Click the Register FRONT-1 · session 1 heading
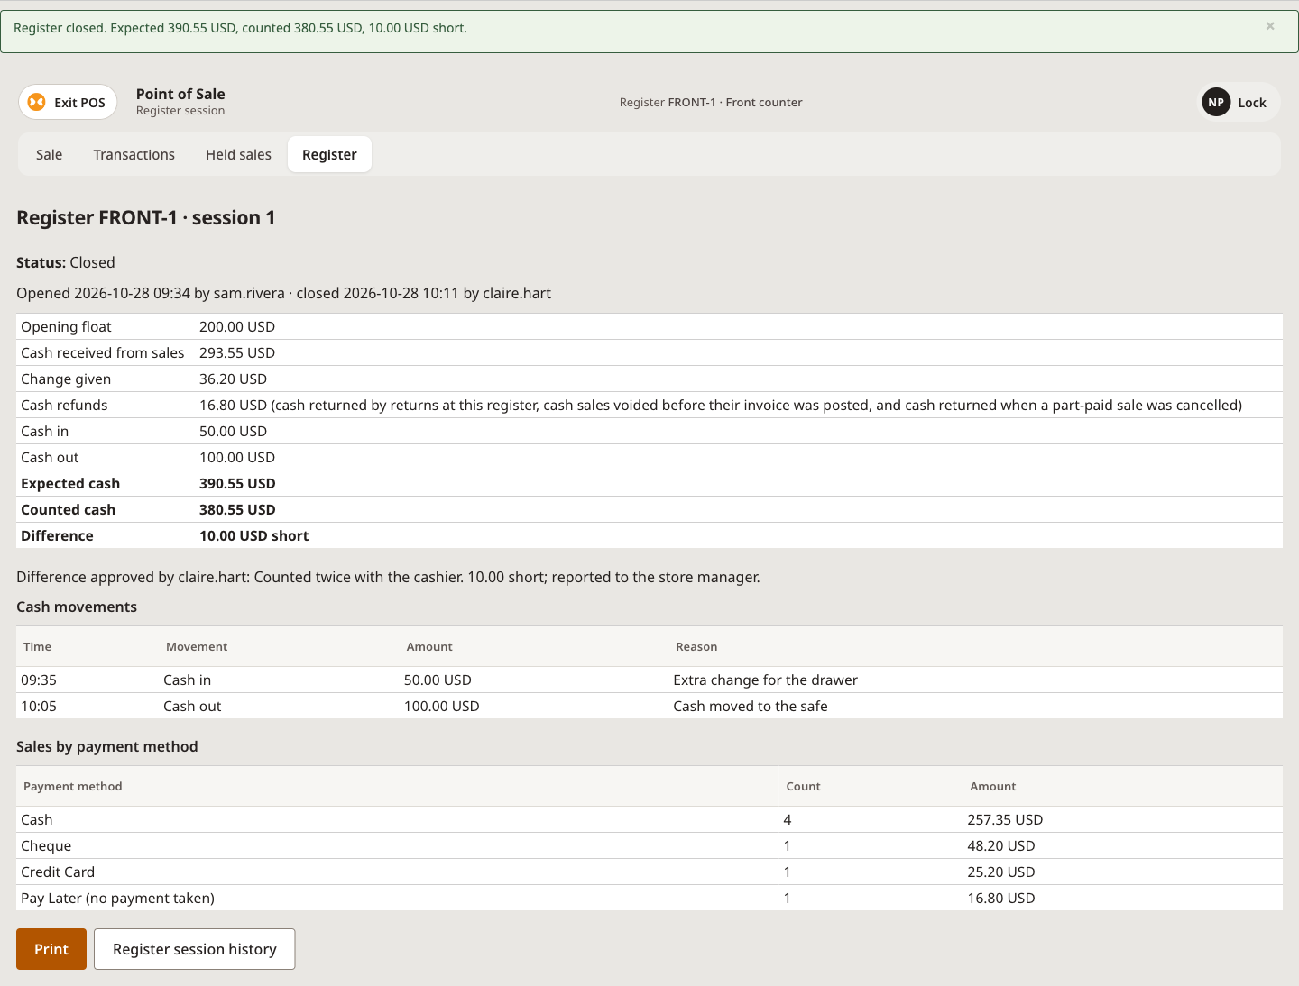The height and width of the screenshot is (986, 1299). point(146,217)
